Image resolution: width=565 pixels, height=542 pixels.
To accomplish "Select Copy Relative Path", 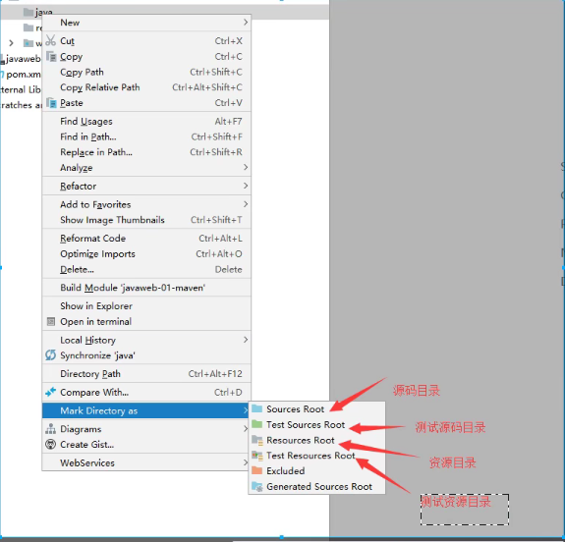I will 146,87.
